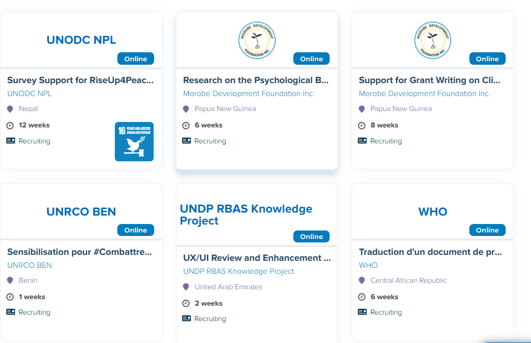
Task: Click Recruiting text on the WHO card
Action: pyautogui.click(x=386, y=312)
